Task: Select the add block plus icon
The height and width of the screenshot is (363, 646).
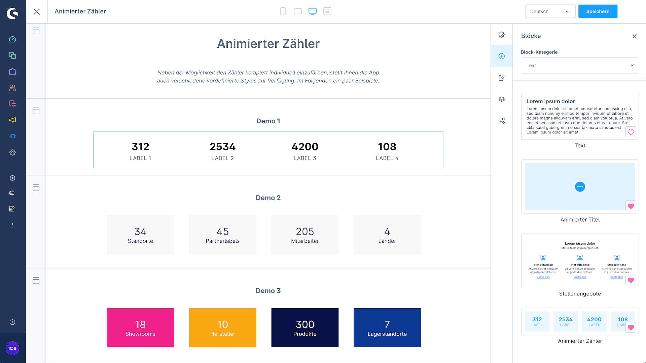Action: click(x=502, y=56)
